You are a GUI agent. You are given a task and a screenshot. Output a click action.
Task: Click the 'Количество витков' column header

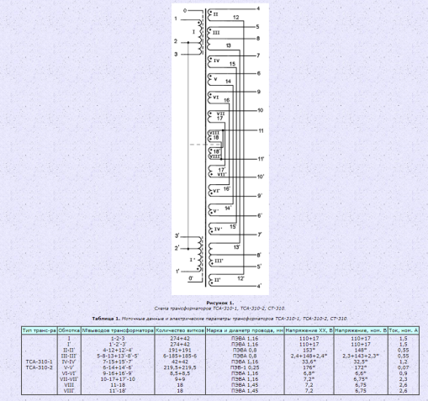pyautogui.click(x=180, y=330)
